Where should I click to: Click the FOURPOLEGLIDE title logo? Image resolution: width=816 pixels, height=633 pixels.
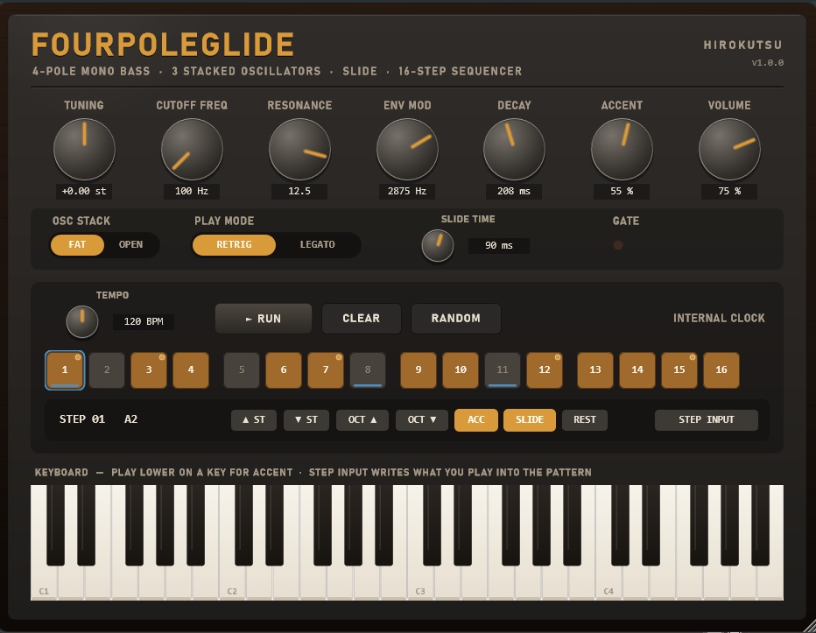(x=163, y=45)
